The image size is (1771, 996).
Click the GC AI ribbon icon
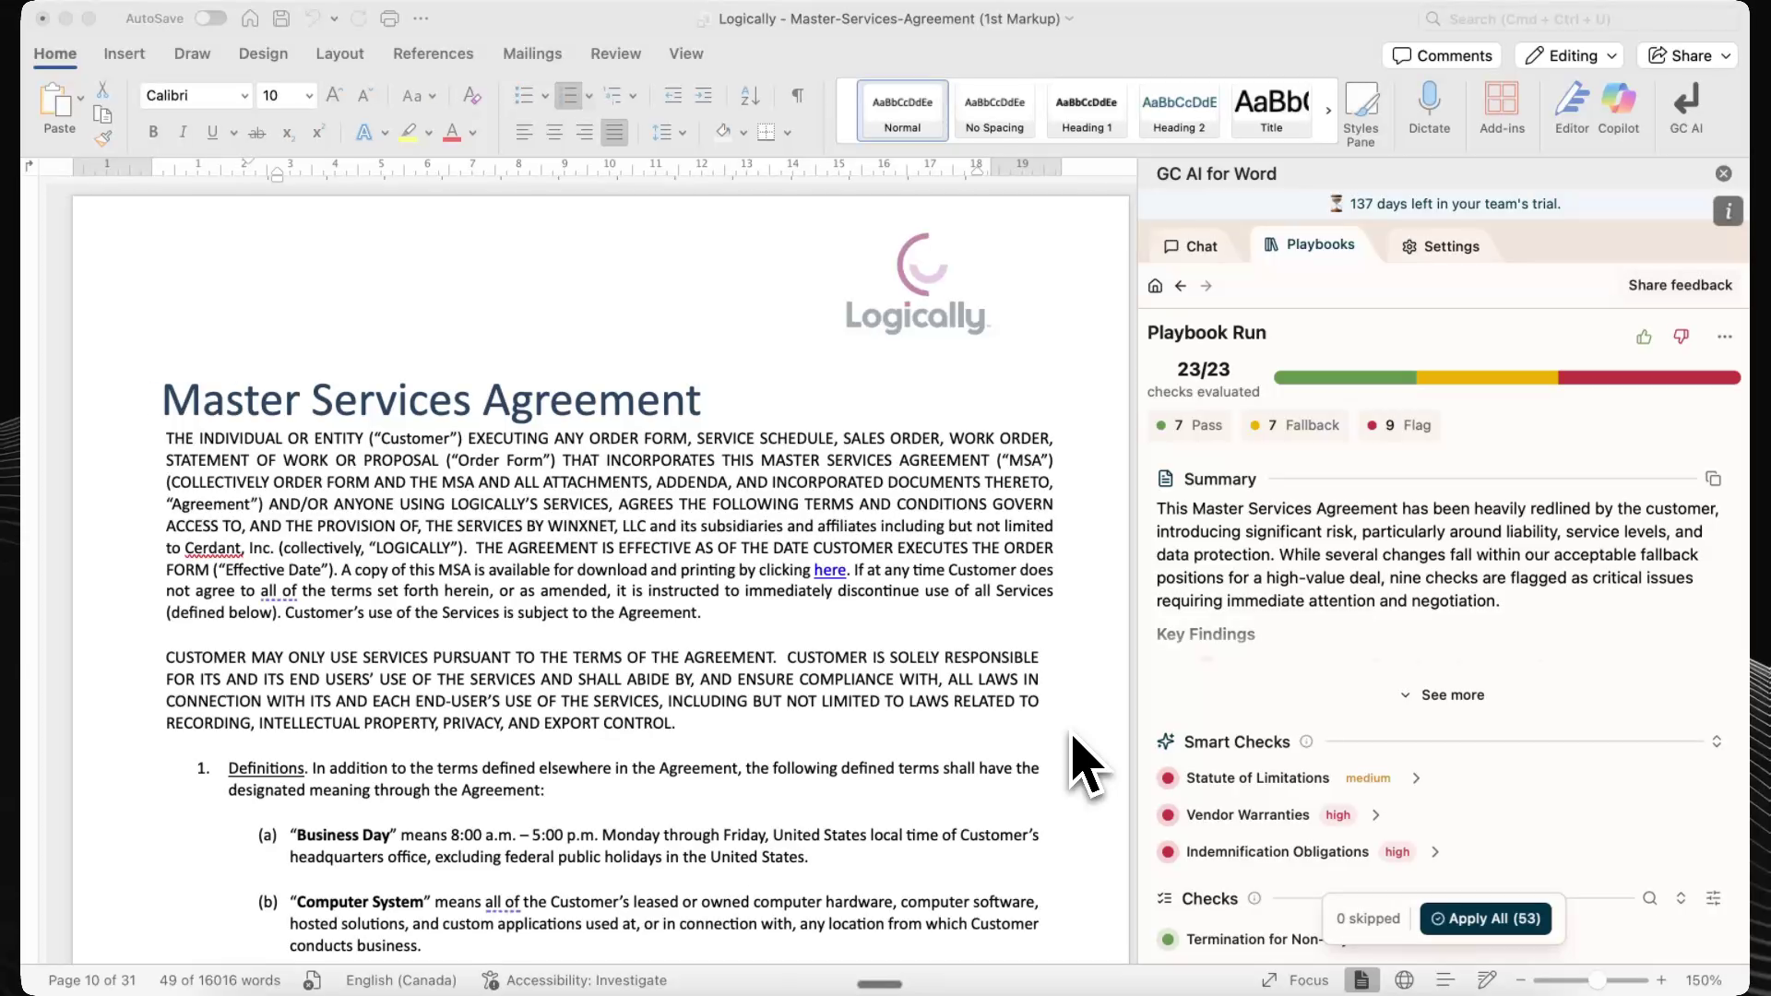click(x=1685, y=100)
